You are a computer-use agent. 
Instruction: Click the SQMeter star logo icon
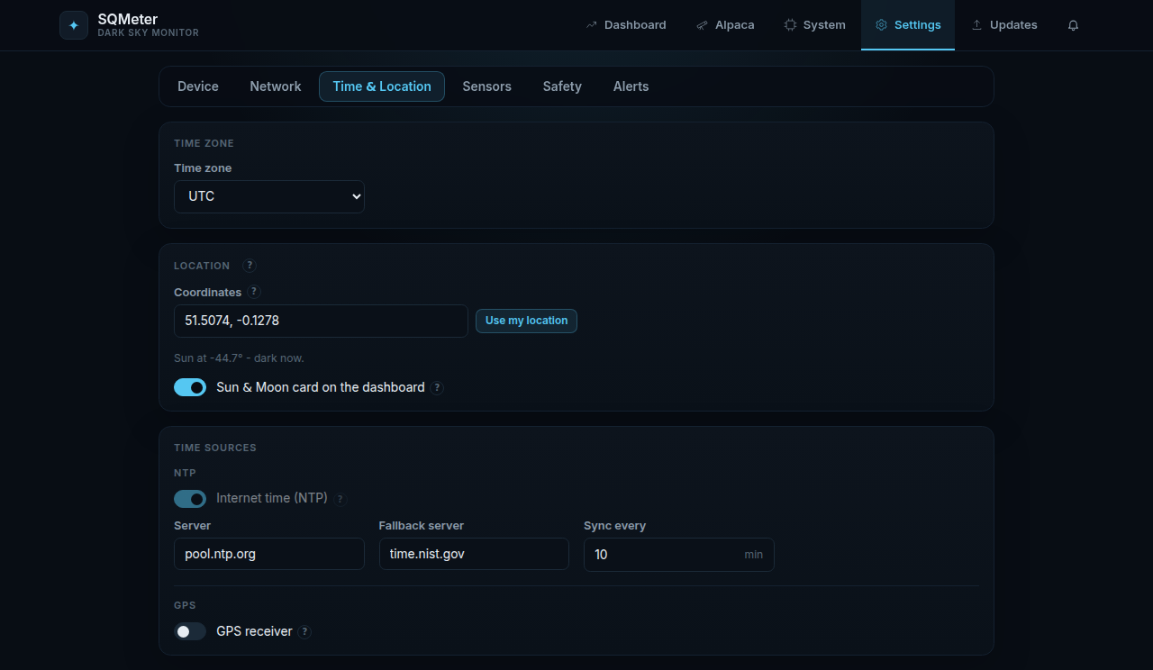tap(74, 25)
